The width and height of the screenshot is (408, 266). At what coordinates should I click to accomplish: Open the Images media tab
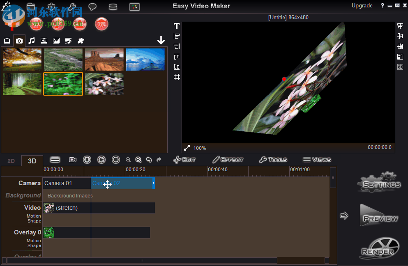tap(56, 41)
